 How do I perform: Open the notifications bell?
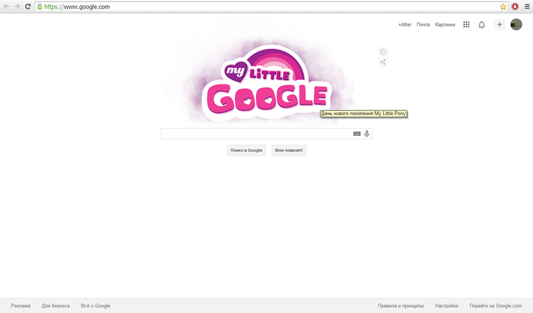(x=482, y=25)
